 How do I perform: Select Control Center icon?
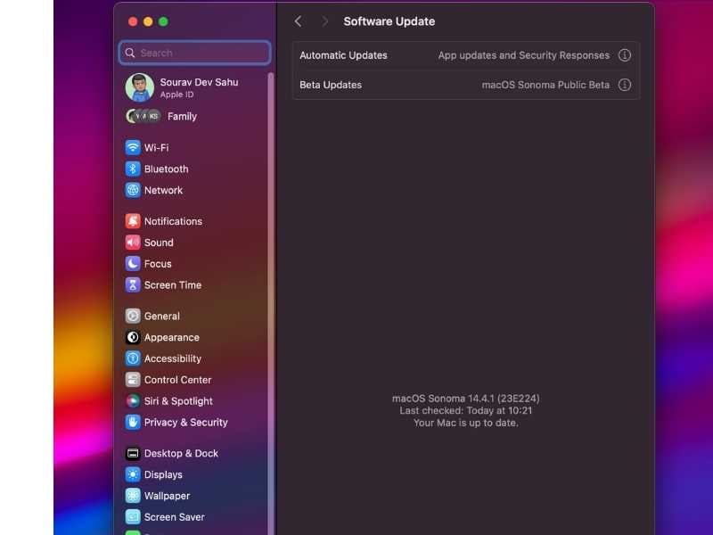pos(133,380)
